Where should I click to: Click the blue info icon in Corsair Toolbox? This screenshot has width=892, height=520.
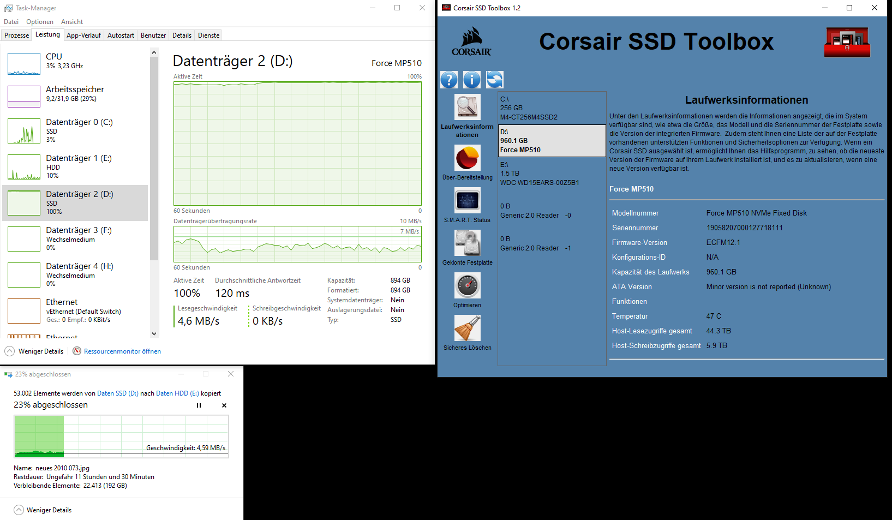[x=472, y=80]
